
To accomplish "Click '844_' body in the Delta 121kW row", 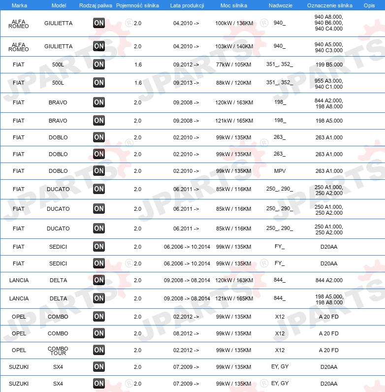I will point(280,298).
